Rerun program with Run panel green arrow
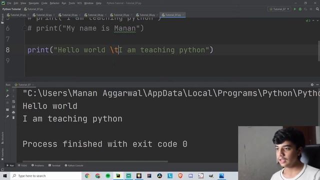 (x=7, y=90)
